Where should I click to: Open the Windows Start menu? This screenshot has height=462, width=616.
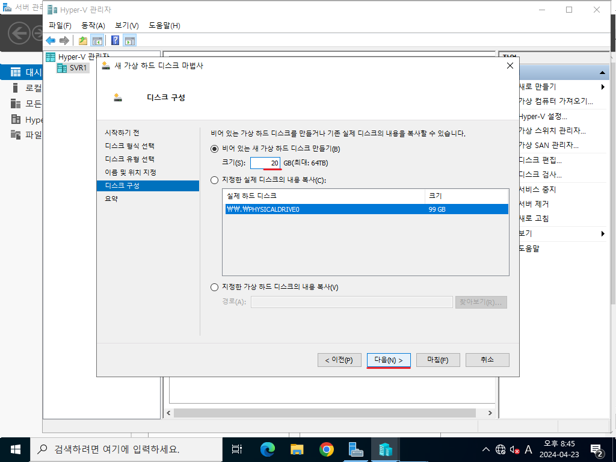pyautogui.click(x=15, y=449)
